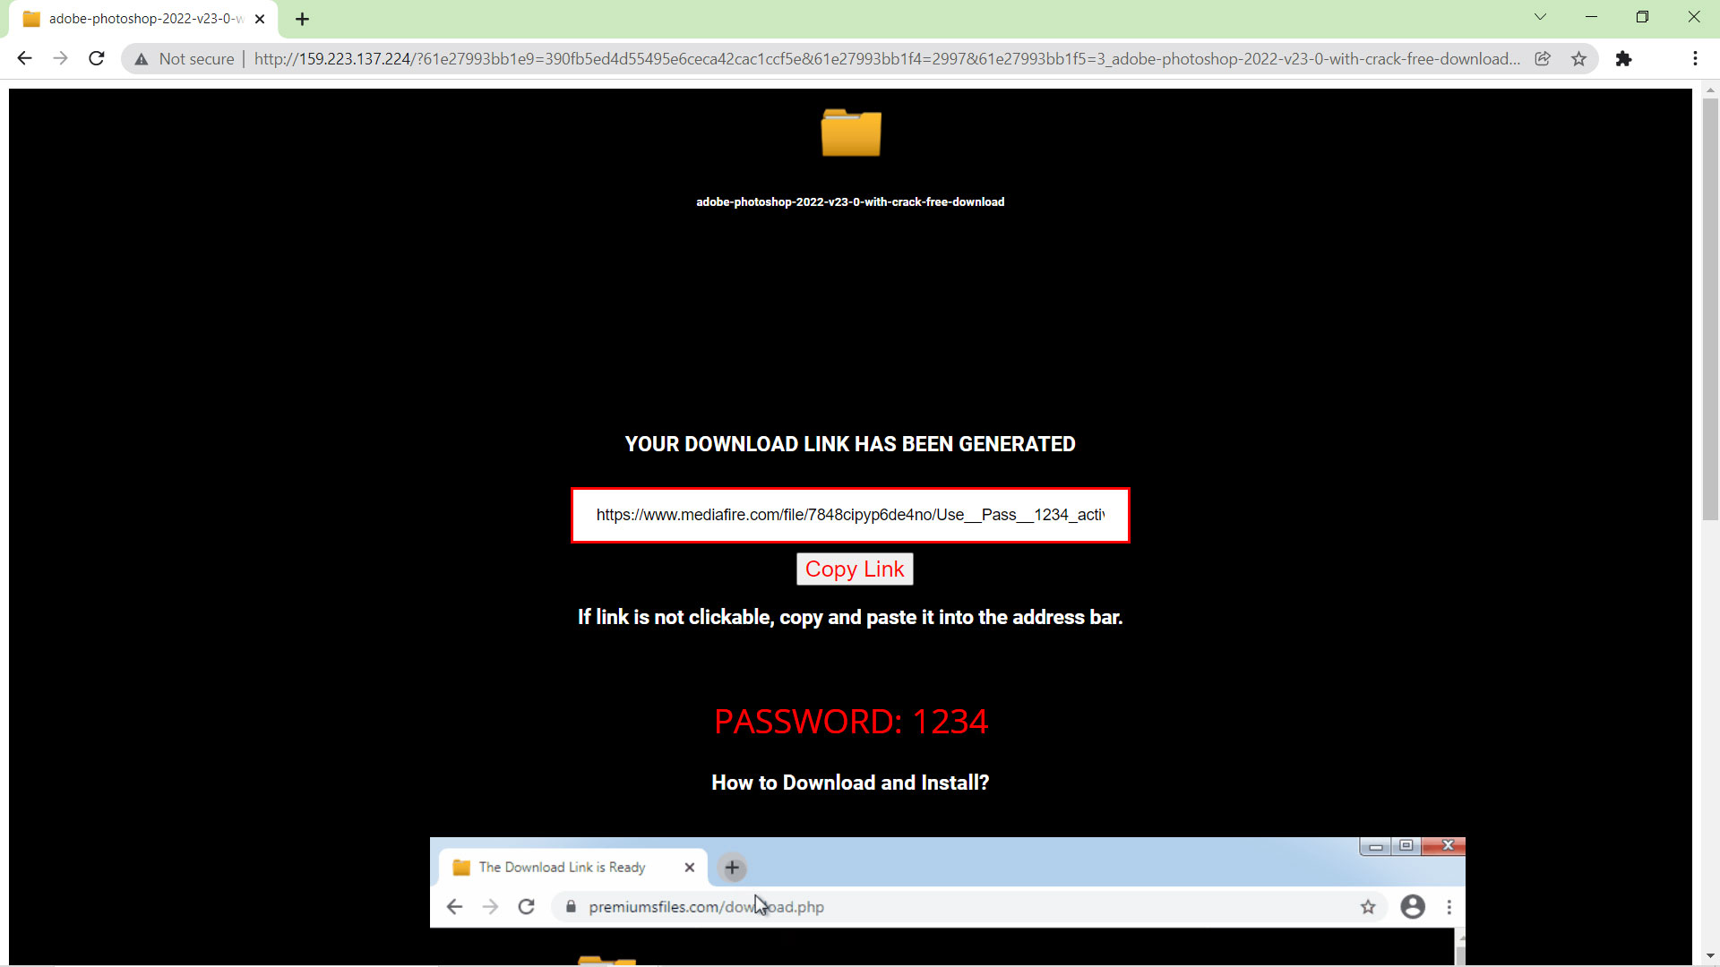Expand the tab search dropdown arrow
The width and height of the screenshot is (1720, 967).
[1540, 17]
